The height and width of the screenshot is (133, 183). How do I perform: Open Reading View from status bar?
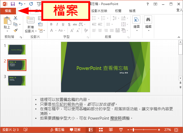111,130
